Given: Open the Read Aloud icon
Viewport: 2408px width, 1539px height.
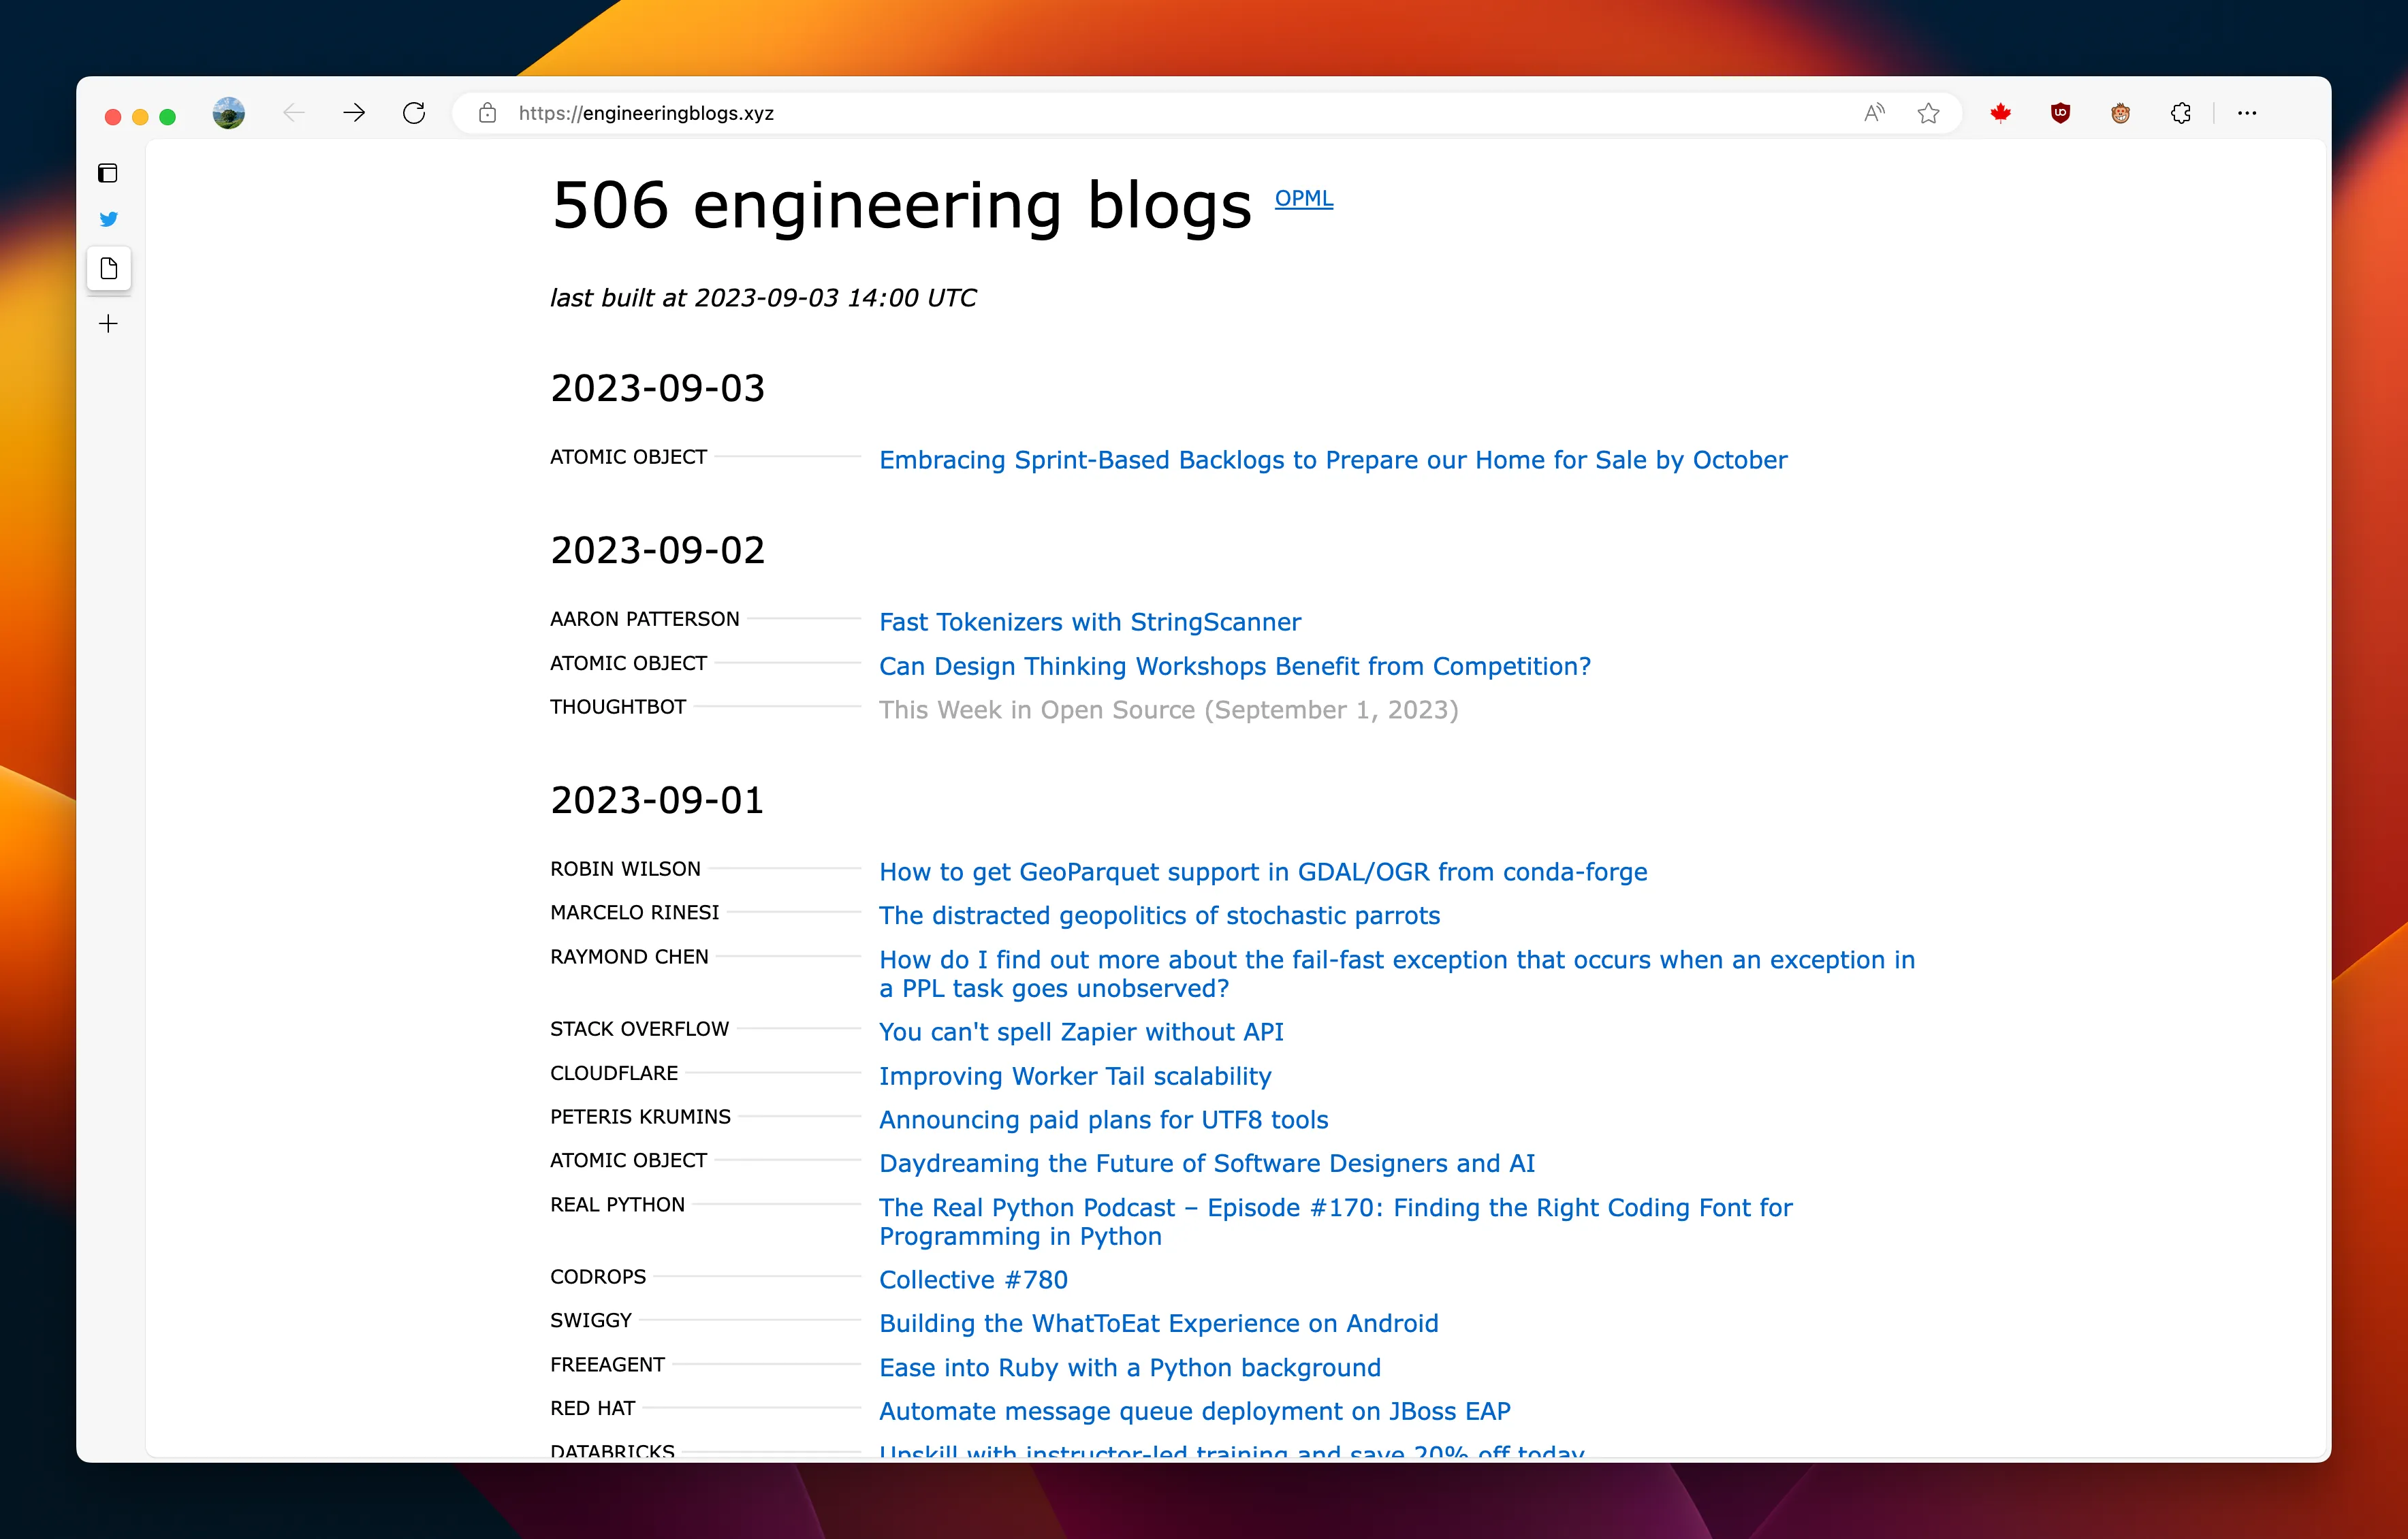Looking at the screenshot, I should 1874,113.
